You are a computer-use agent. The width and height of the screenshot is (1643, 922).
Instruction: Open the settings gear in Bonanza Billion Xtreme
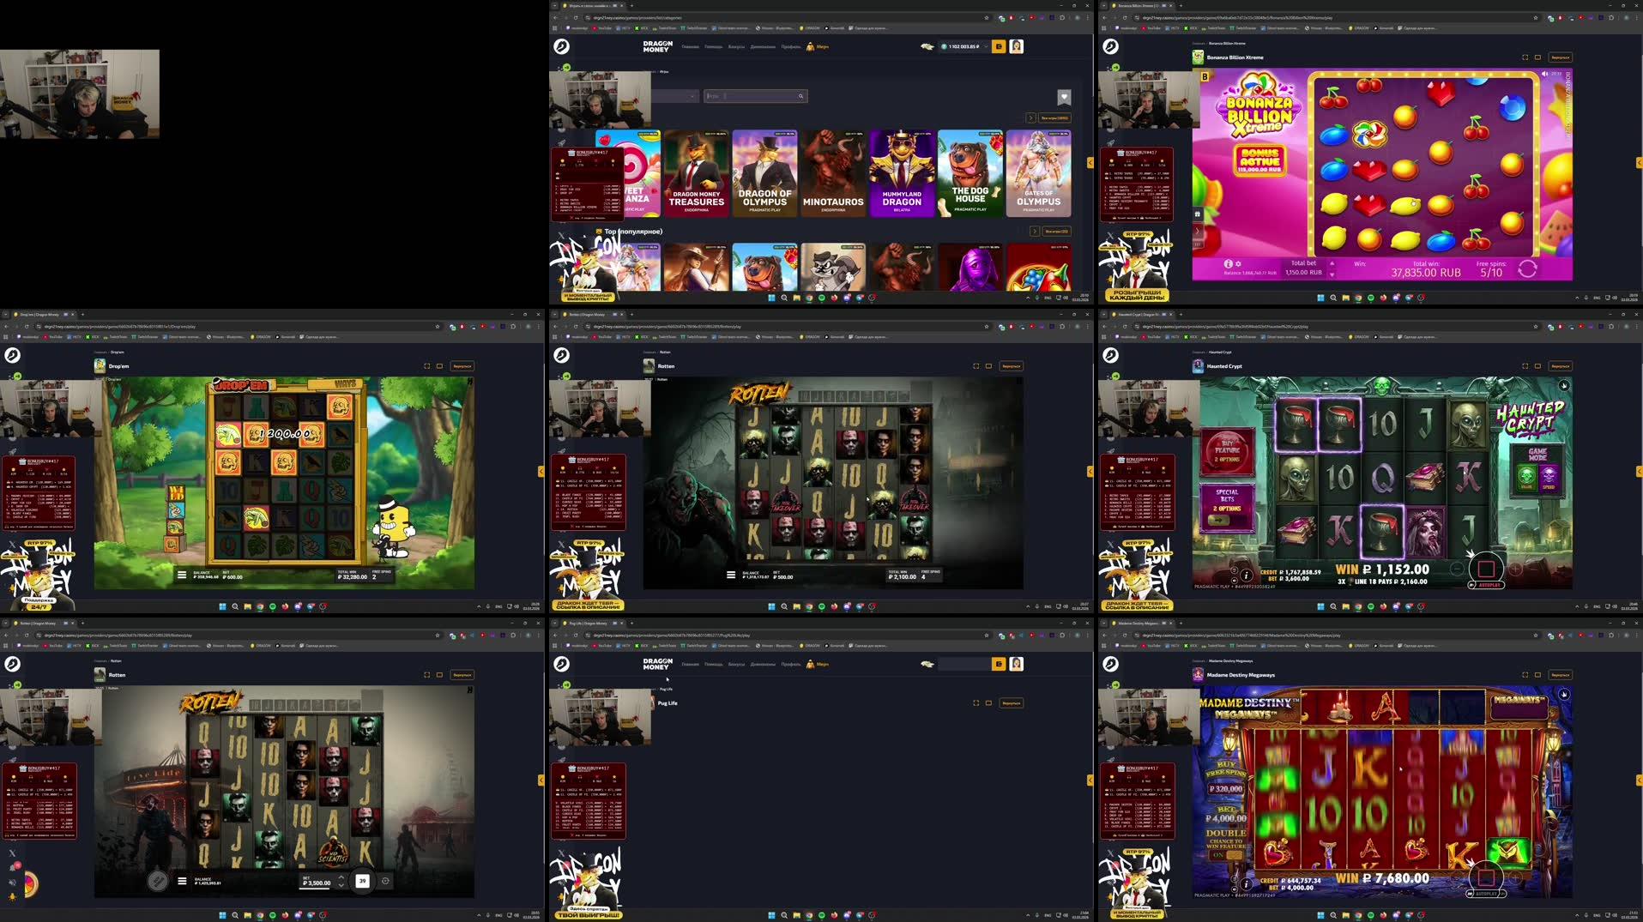tap(1238, 264)
